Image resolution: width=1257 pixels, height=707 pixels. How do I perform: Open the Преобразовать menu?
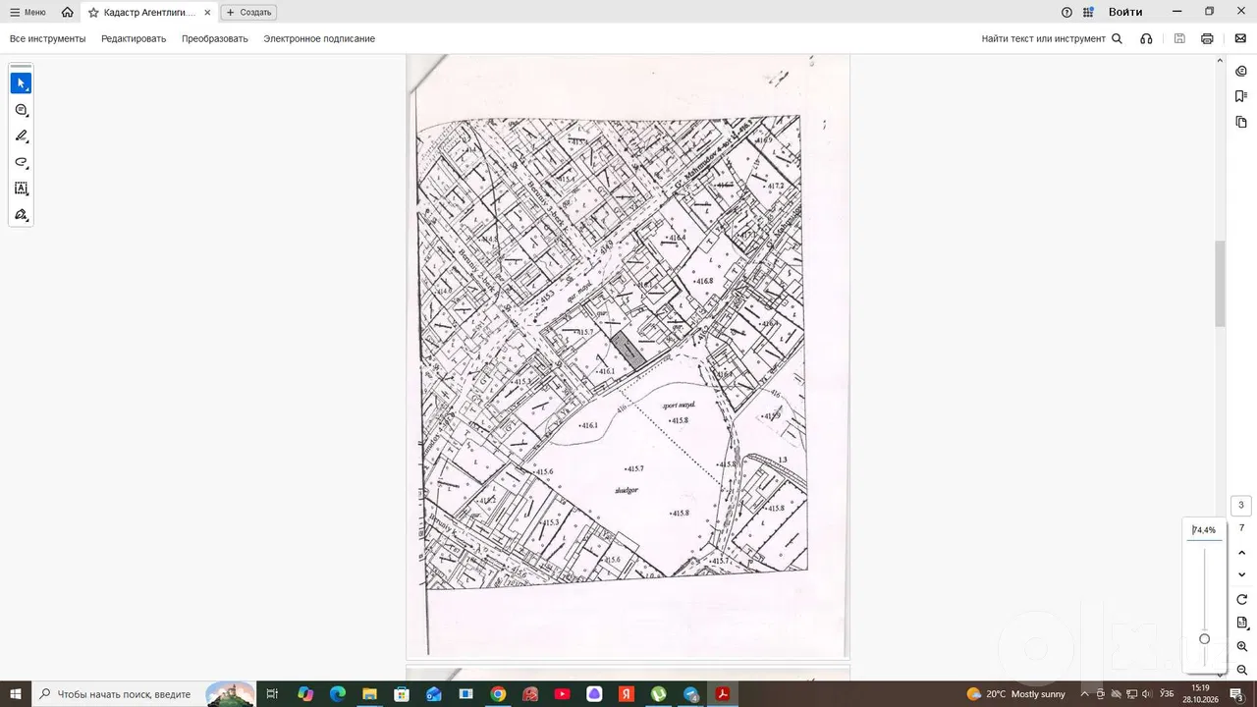pyautogui.click(x=215, y=38)
